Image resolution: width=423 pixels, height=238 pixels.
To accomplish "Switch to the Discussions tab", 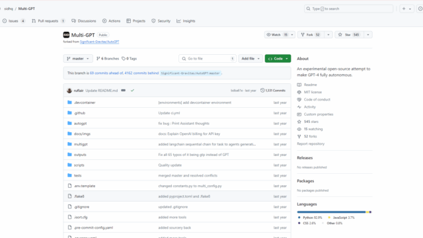I will pos(84,20).
